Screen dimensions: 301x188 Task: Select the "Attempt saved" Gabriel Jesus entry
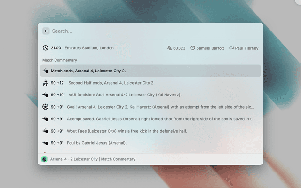pyautogui.click(x=161, y=119)
